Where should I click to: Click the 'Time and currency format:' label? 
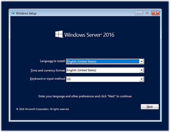[48, 70]
